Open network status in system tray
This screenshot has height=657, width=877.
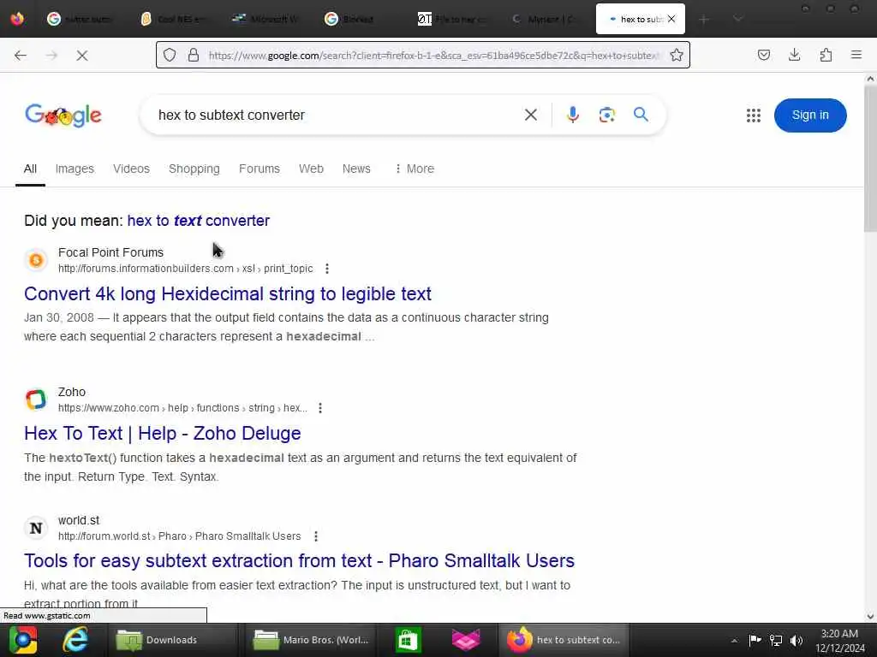776,640
